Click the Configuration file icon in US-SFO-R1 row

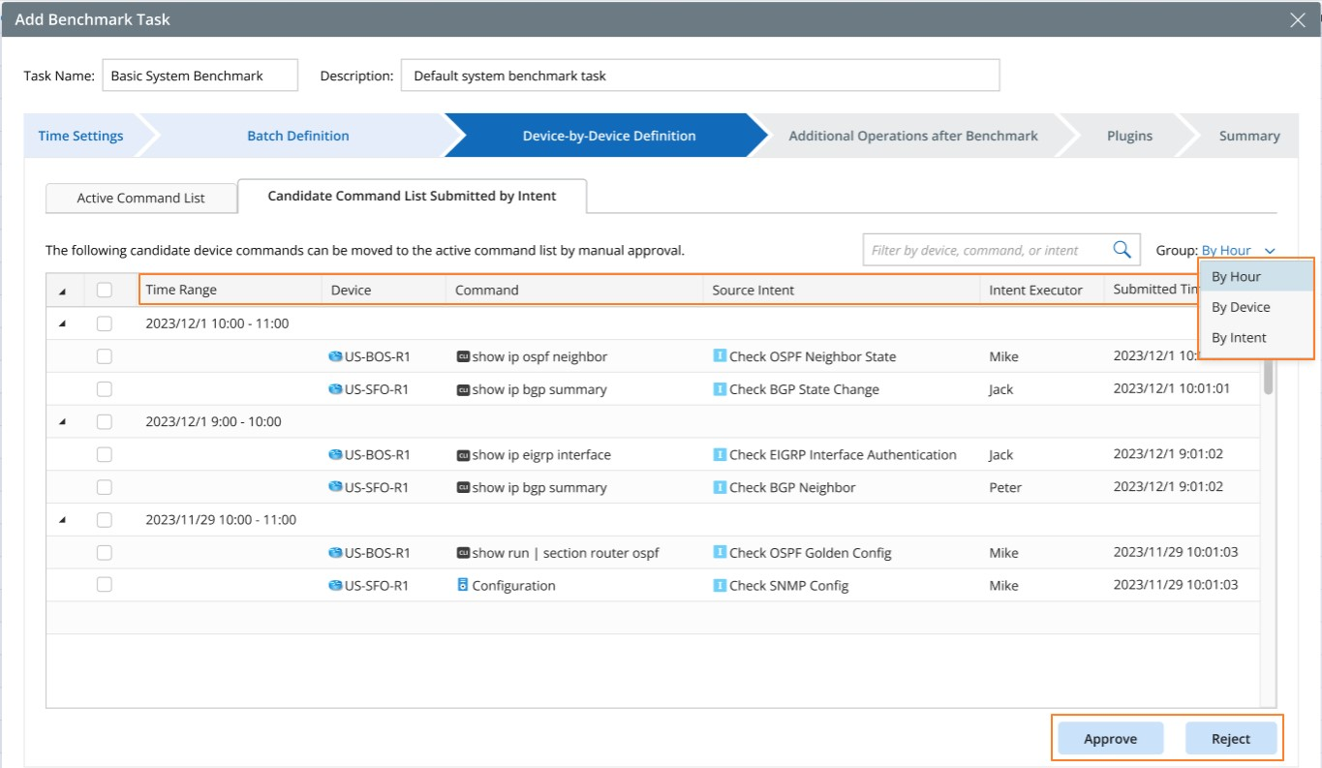(463, 585)
